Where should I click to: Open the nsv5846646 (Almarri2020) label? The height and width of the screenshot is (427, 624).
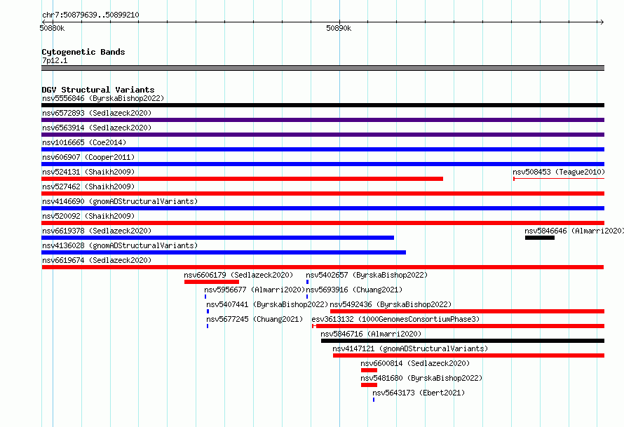tap(574, 231)
